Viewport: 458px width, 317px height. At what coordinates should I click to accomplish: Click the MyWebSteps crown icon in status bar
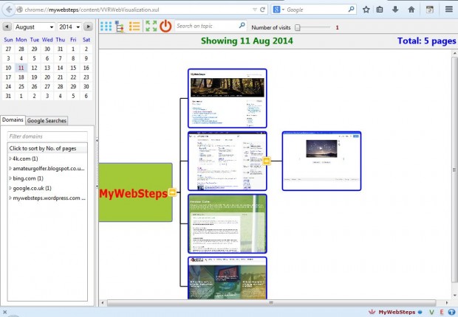pyautogui.click(x=372, y=312)
